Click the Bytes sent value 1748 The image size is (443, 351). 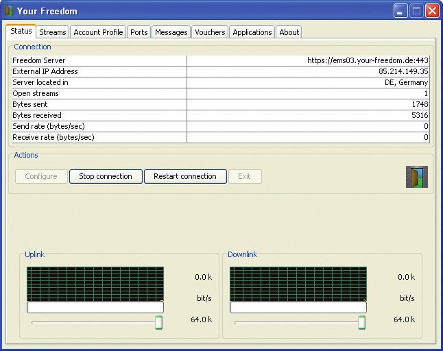420,104
